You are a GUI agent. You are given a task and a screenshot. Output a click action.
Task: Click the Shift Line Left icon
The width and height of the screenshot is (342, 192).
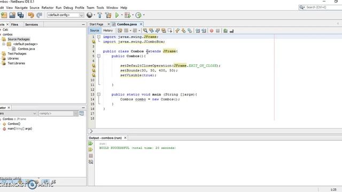tap(198, 31)
